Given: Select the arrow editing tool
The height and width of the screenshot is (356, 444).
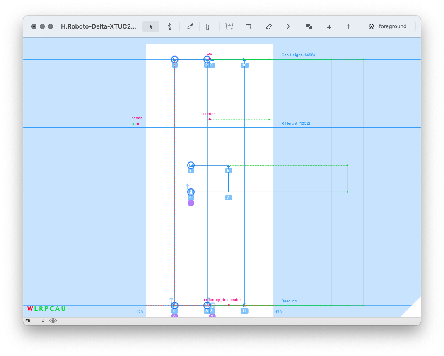Looking at the screenshot, I should point(151,26).
